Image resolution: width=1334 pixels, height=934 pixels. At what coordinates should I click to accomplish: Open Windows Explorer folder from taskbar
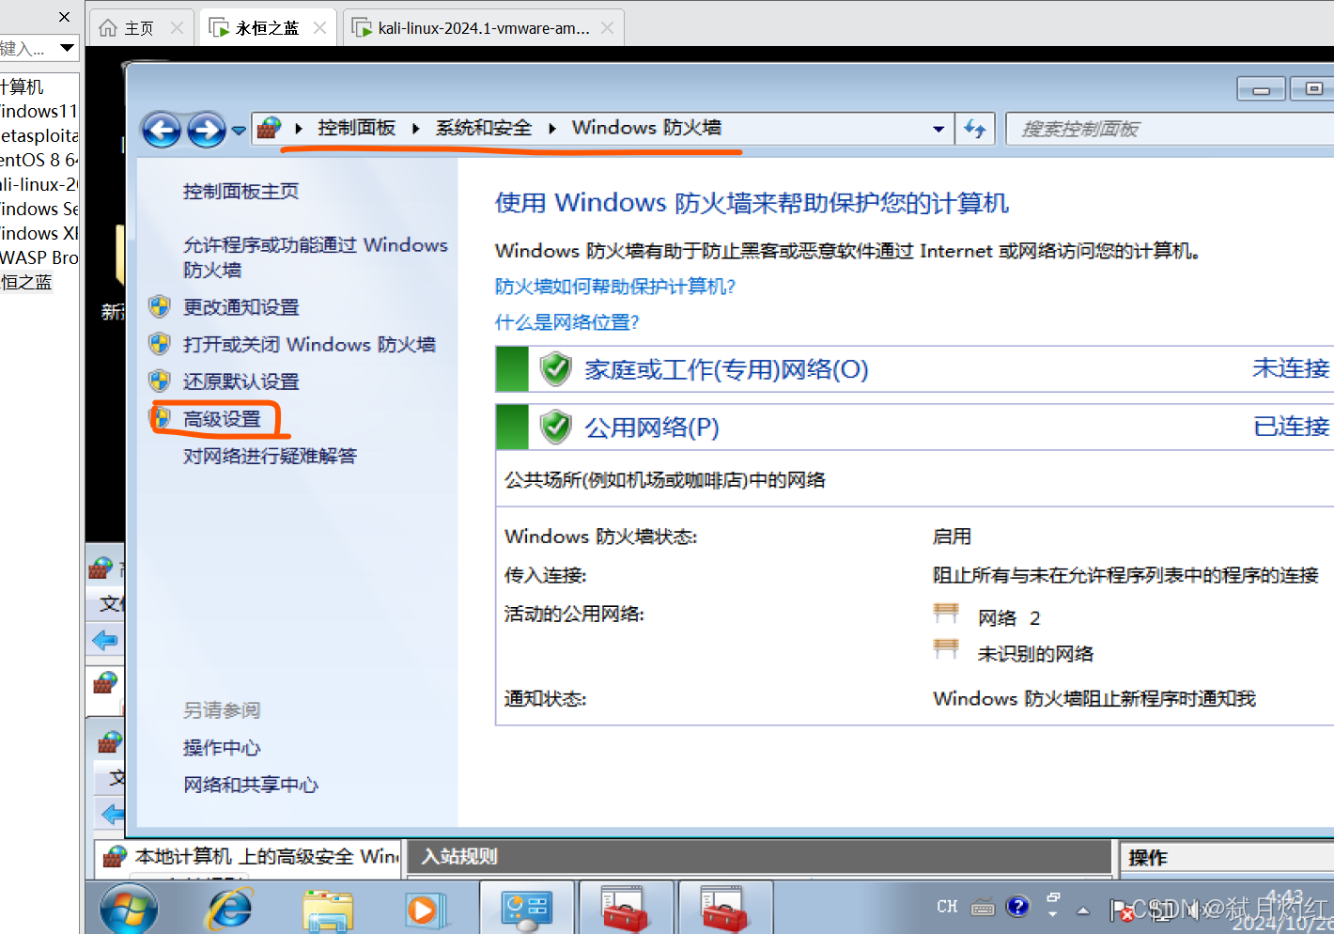pos(327,910)
